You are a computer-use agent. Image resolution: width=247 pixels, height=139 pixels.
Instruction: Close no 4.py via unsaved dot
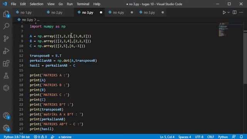click(132, 12)
